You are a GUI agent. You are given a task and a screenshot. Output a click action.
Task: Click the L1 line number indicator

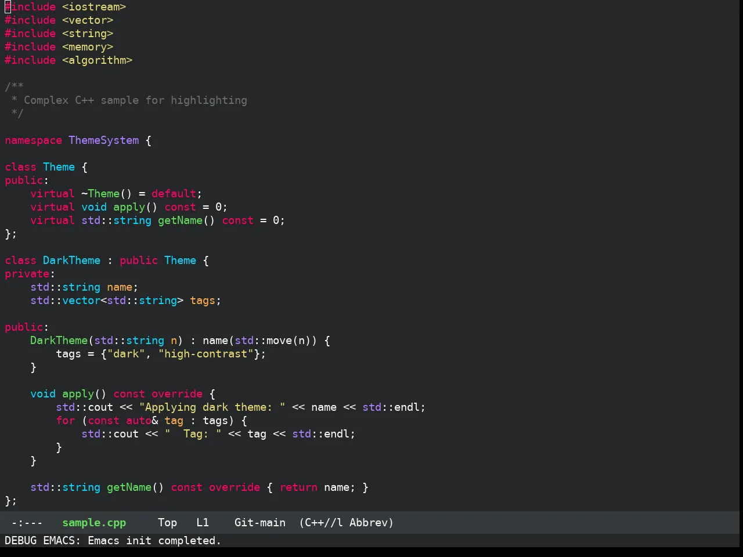point(203,523)
